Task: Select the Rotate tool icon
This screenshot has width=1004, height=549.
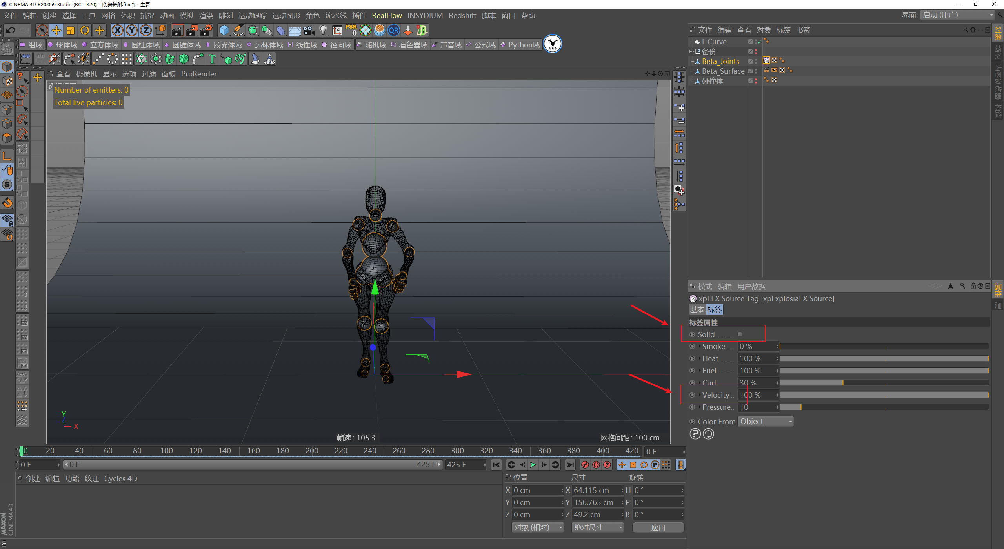Action: 85,30
